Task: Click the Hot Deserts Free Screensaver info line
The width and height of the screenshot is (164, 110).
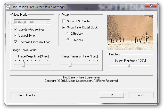Action: click(x=82, y=77)
